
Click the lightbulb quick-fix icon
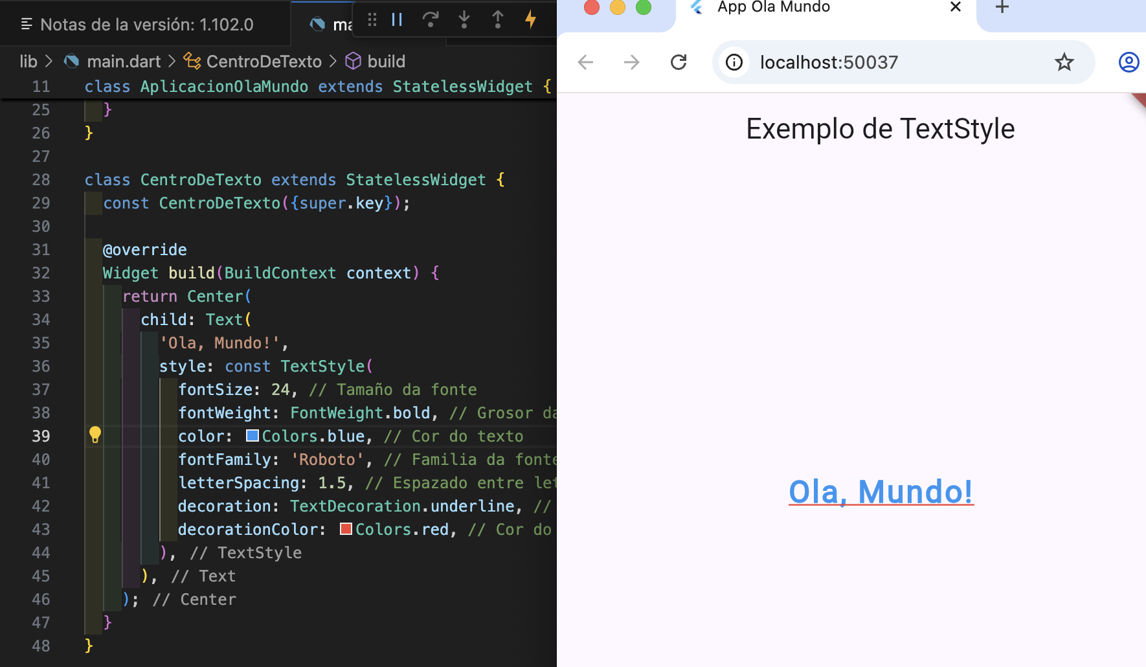95,435
